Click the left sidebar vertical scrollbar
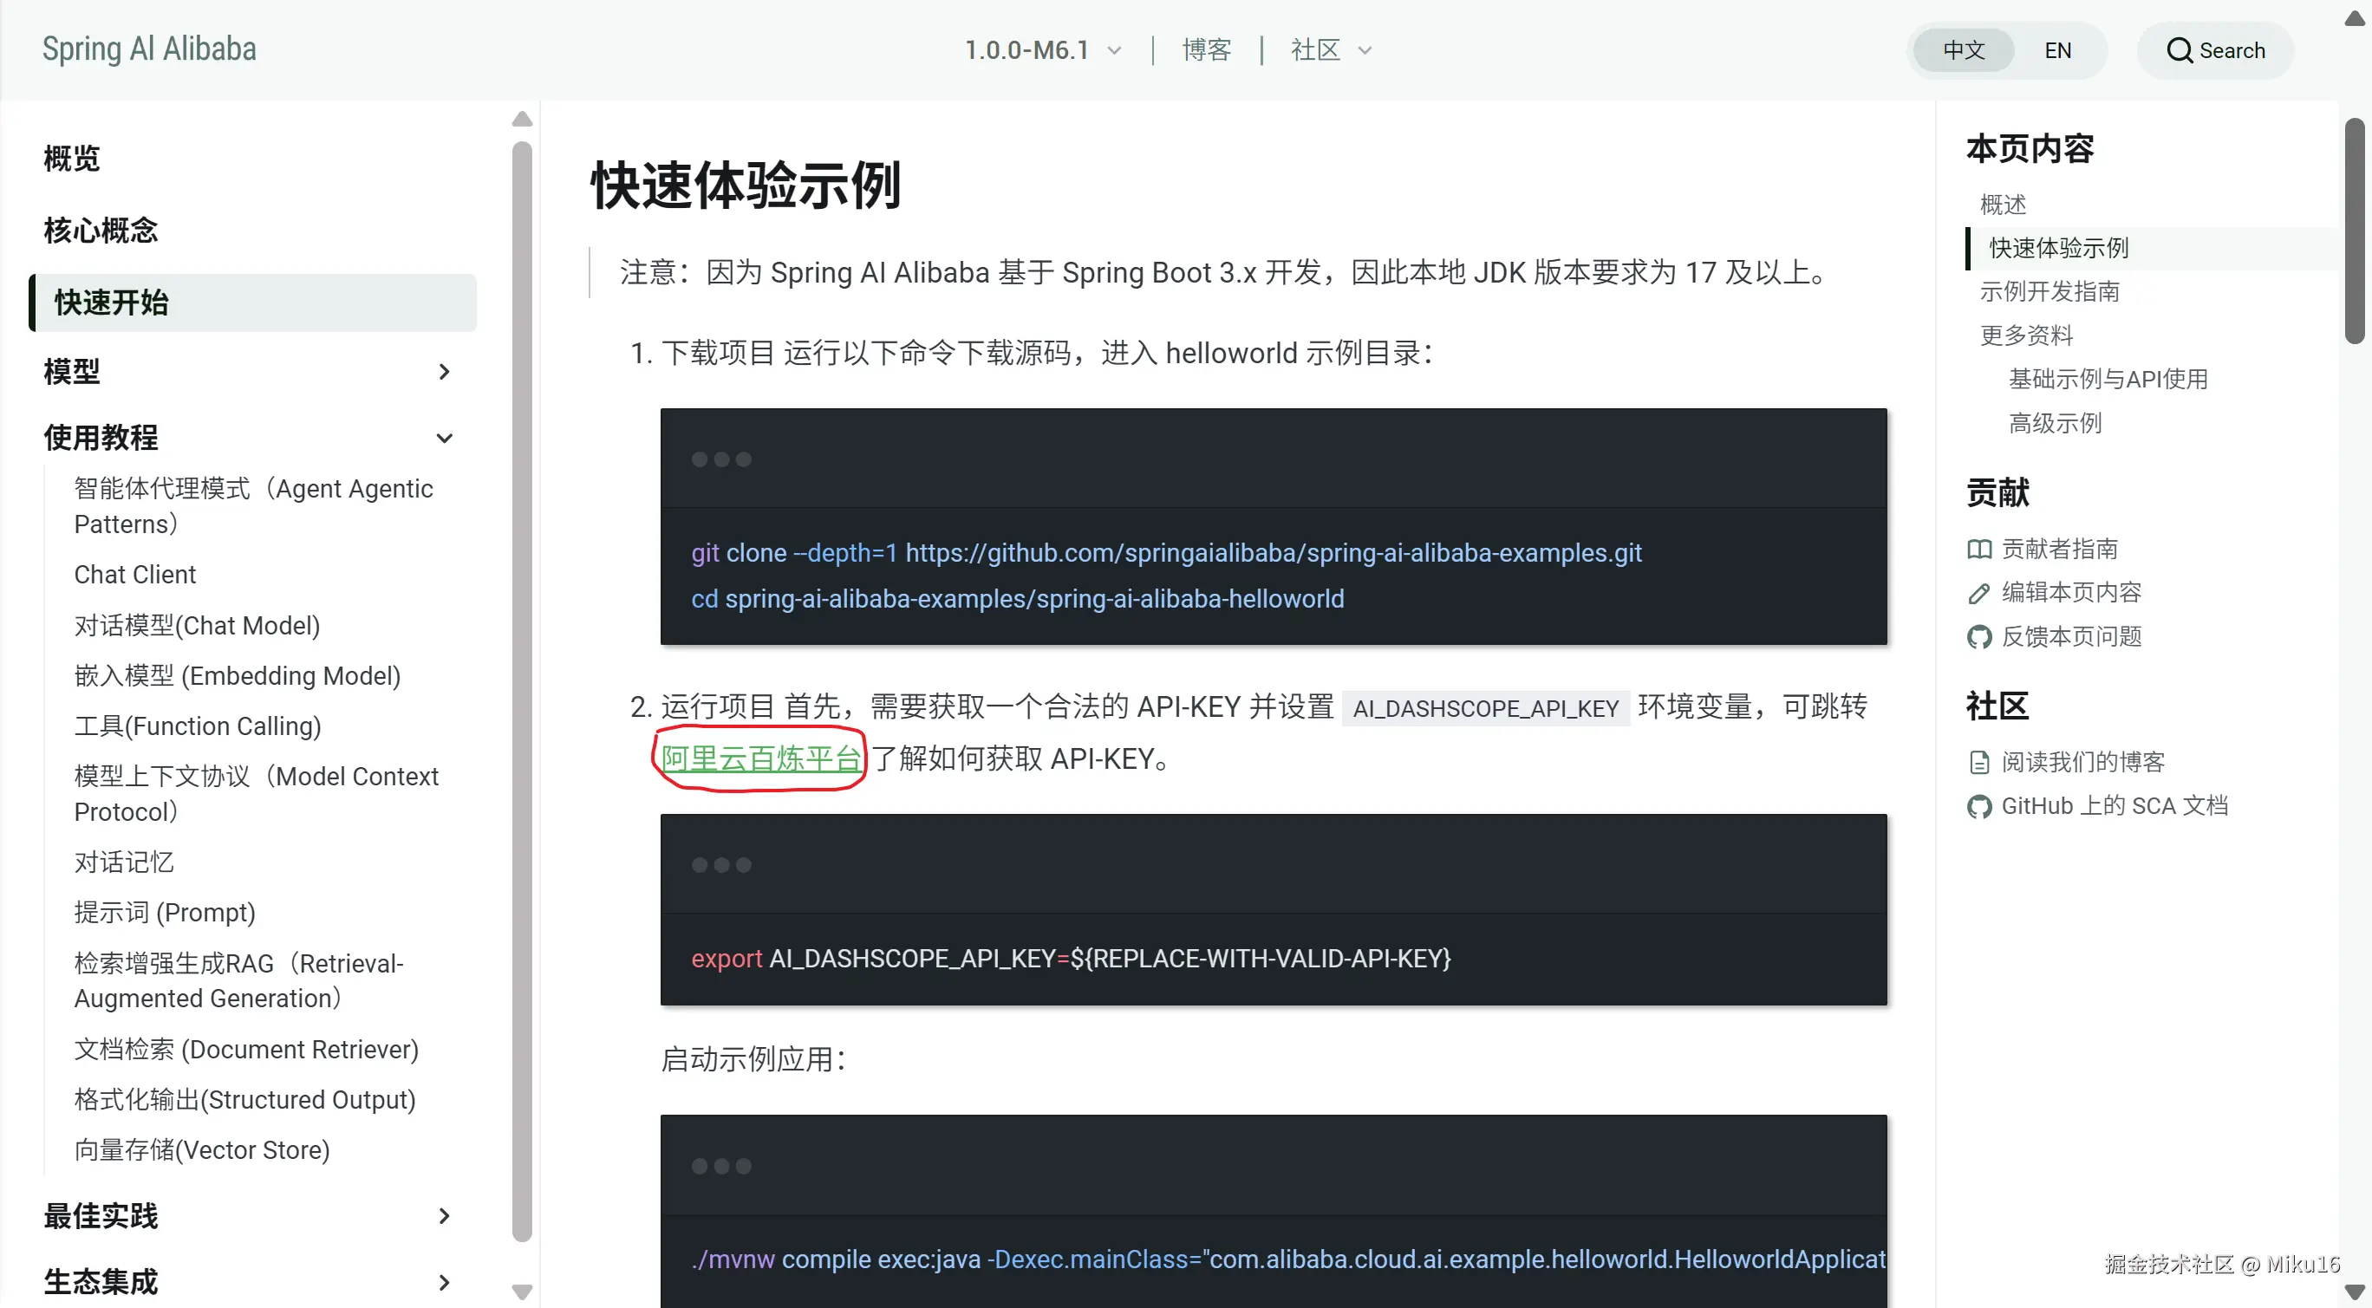Image resolution: width=2372 pixels, height=1308 pixels. coord(522,690)
